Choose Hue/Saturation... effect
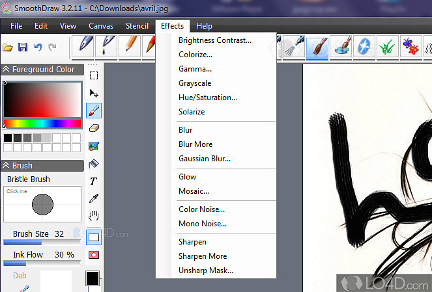Image resolution: width=432 pixels, height=292 pixels. click(216, 98)
